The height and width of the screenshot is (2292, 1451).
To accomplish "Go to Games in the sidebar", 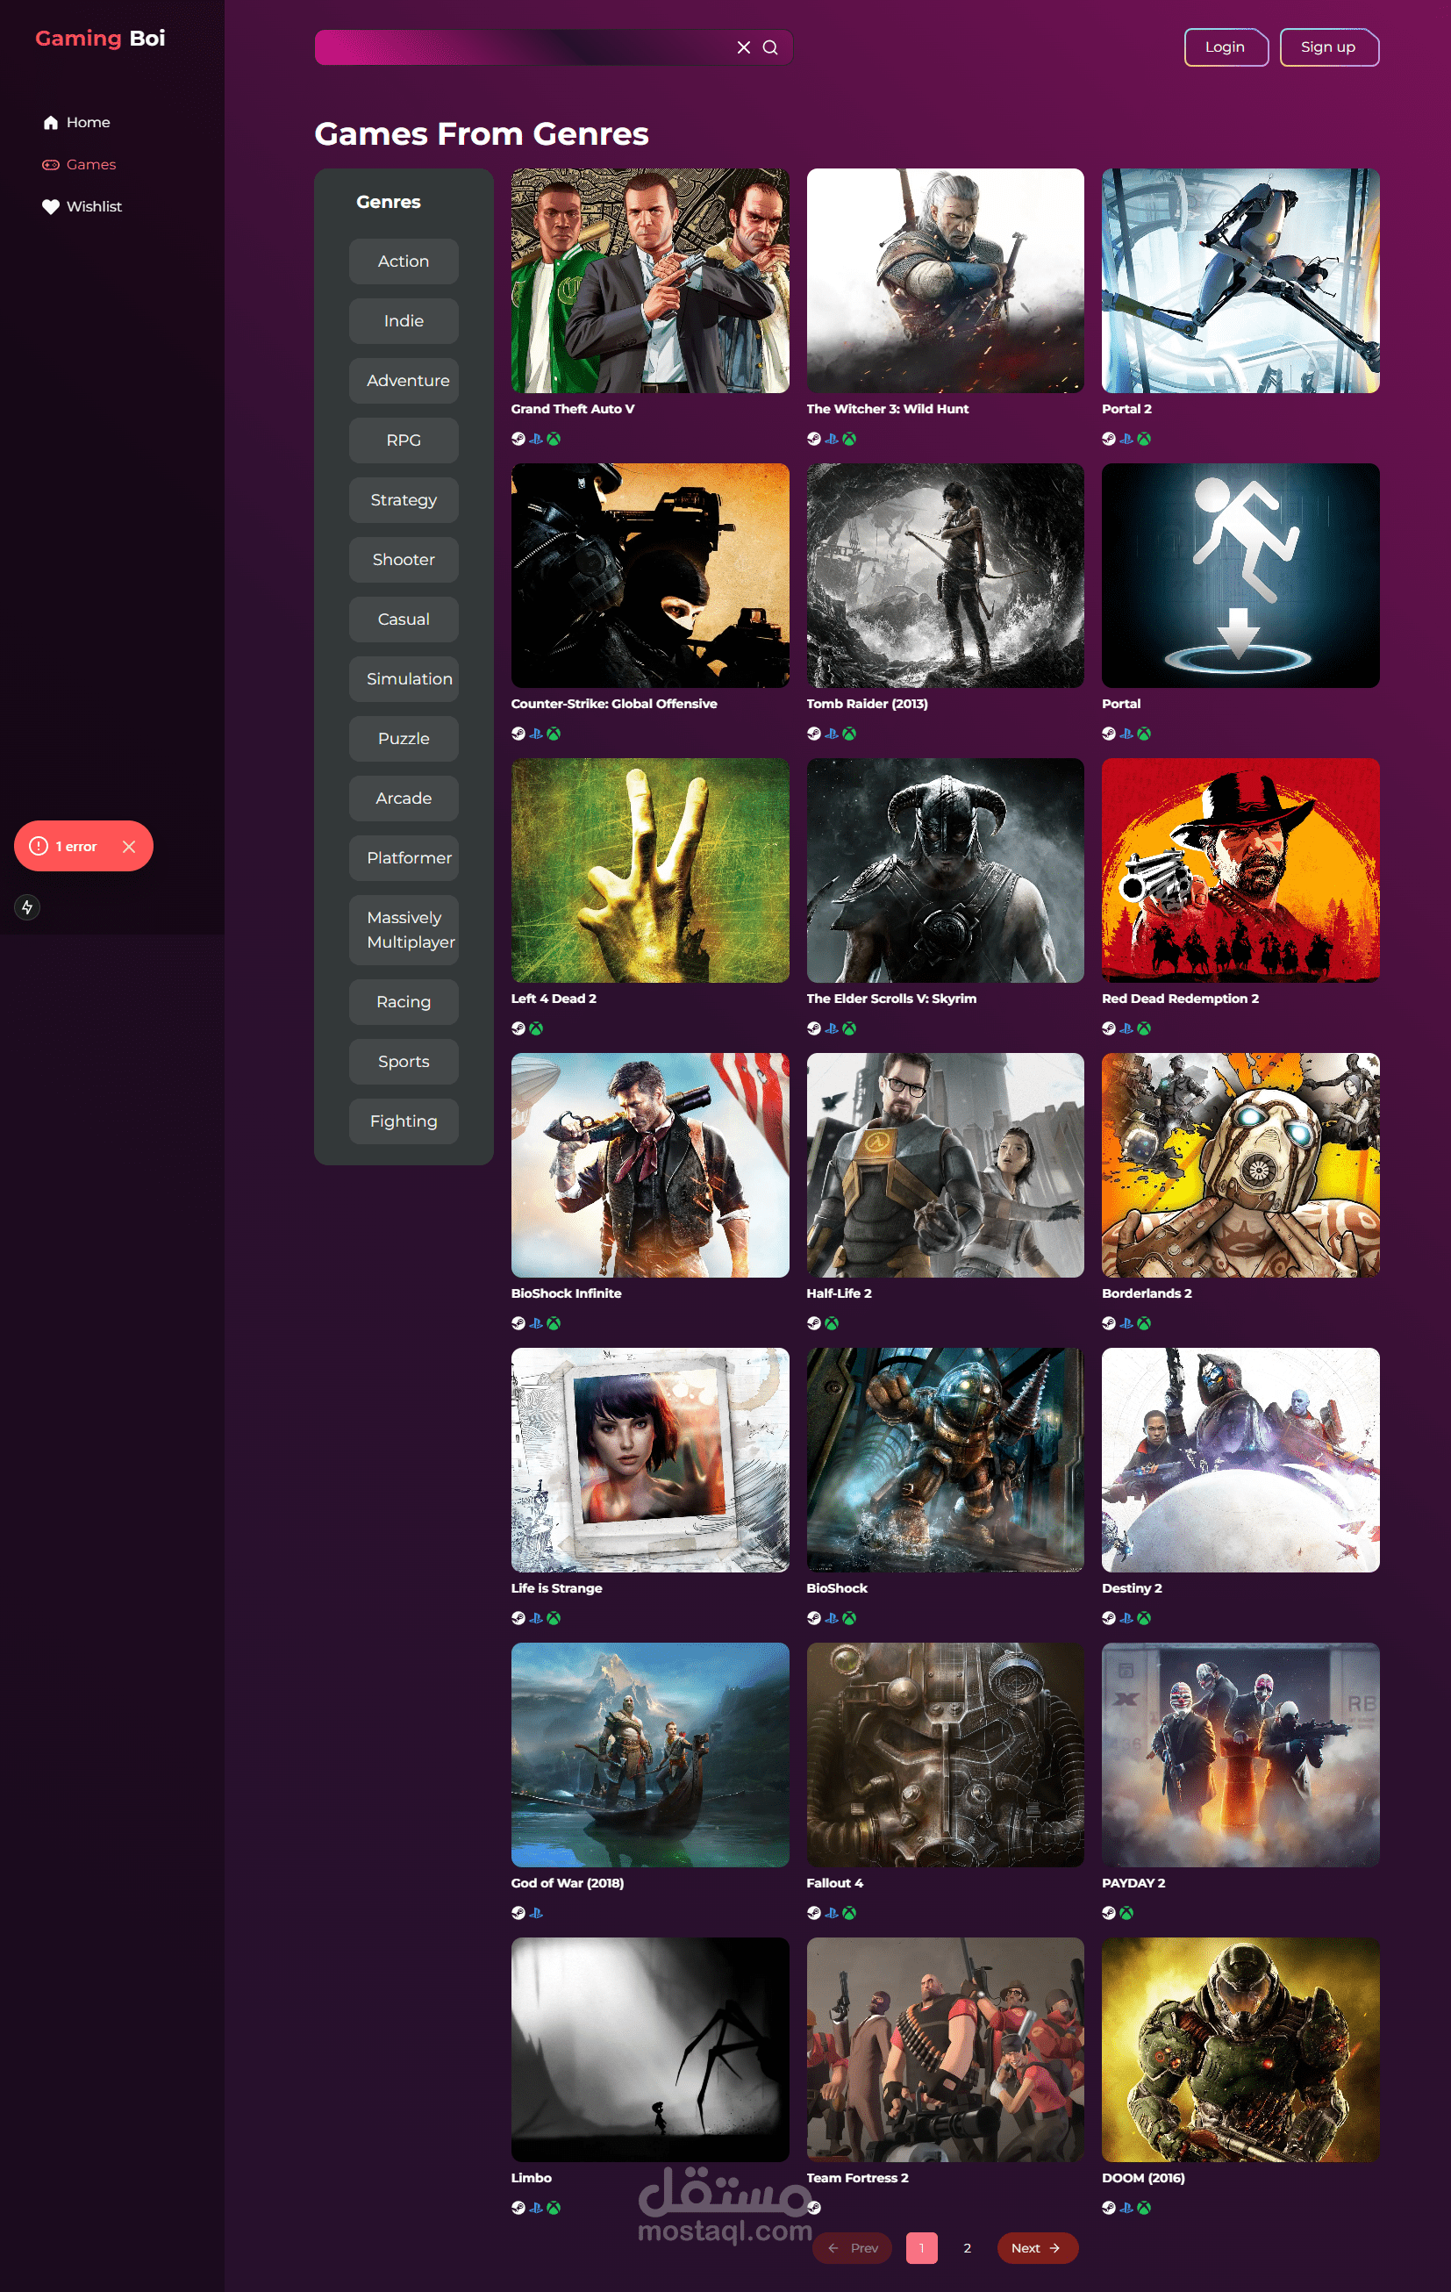I will click(79, 165).
